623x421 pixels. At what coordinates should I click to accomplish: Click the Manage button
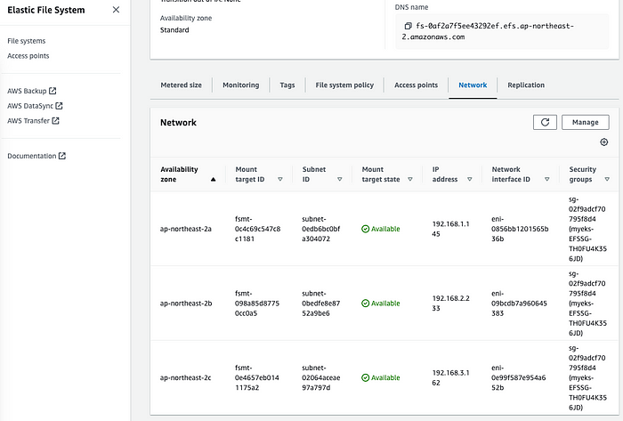coord(586,122)
